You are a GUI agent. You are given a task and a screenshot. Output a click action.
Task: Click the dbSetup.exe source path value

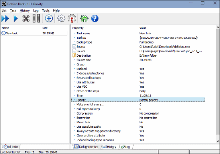pos(165,47)
